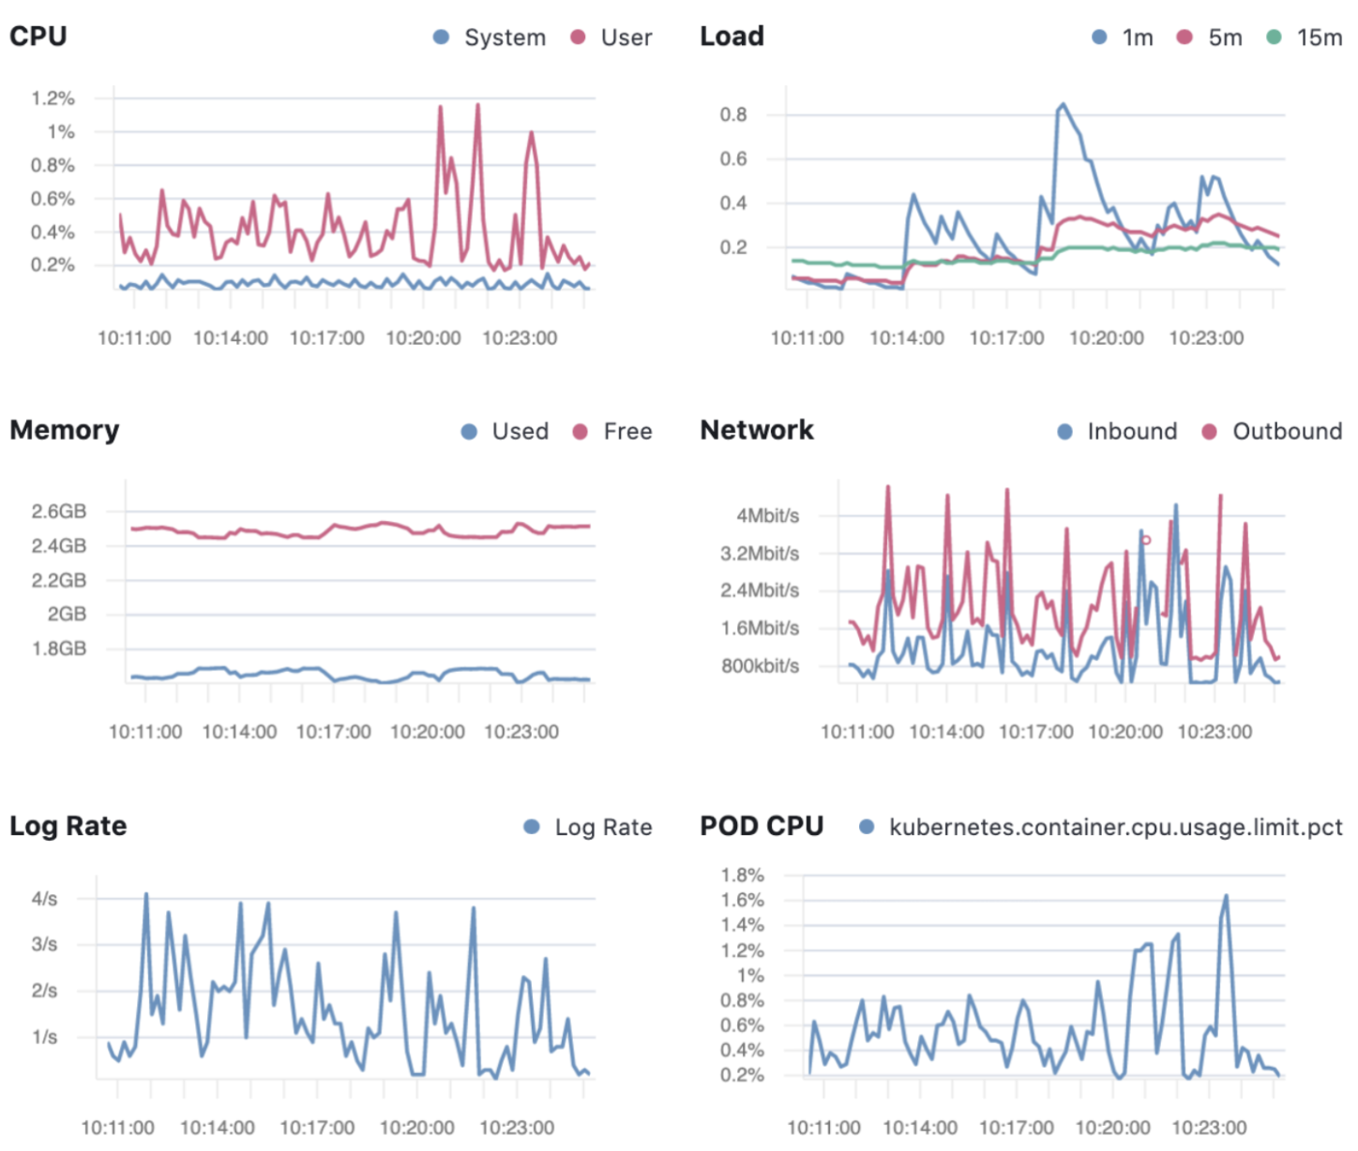Click the red User legend dot
Image resolution: width=1358 pixels, height=1151 pixels.
[579, 38]
